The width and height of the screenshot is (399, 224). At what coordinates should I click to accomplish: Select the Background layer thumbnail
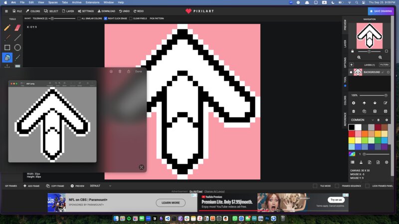358,72
